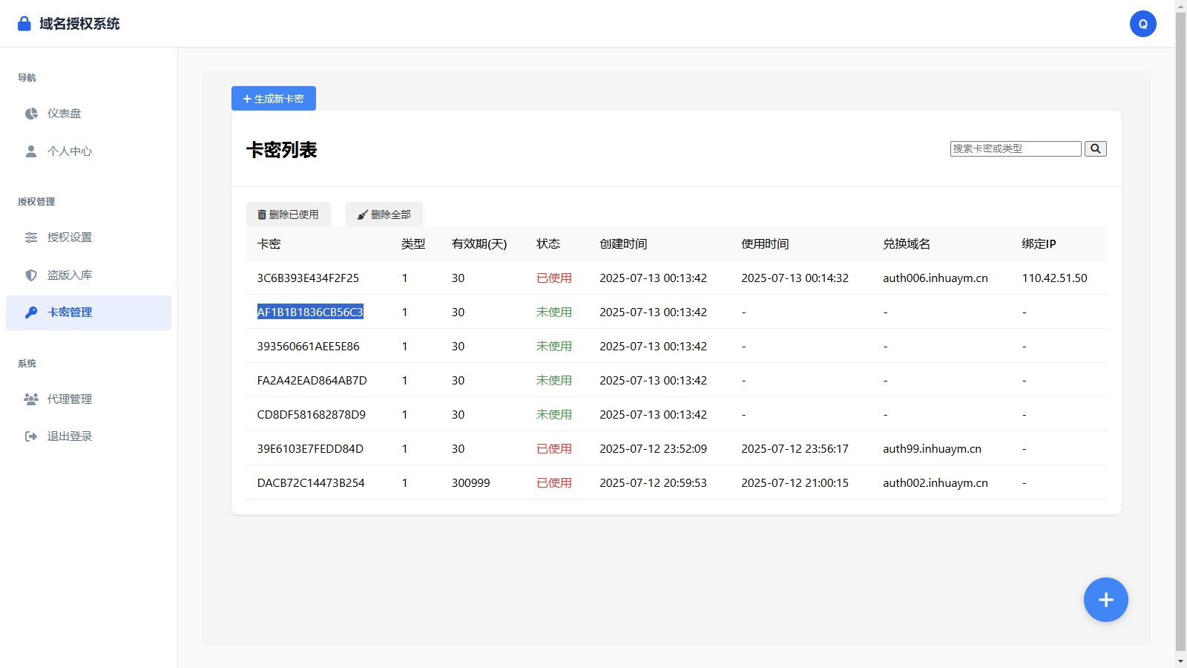Select the 卡密管理 key icon

30,312
